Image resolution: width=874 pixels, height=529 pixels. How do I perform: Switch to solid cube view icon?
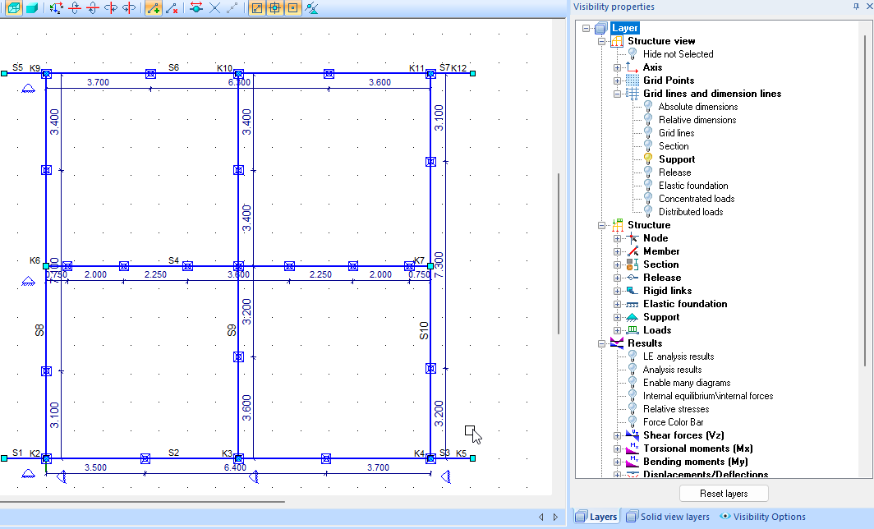[32, 8]
